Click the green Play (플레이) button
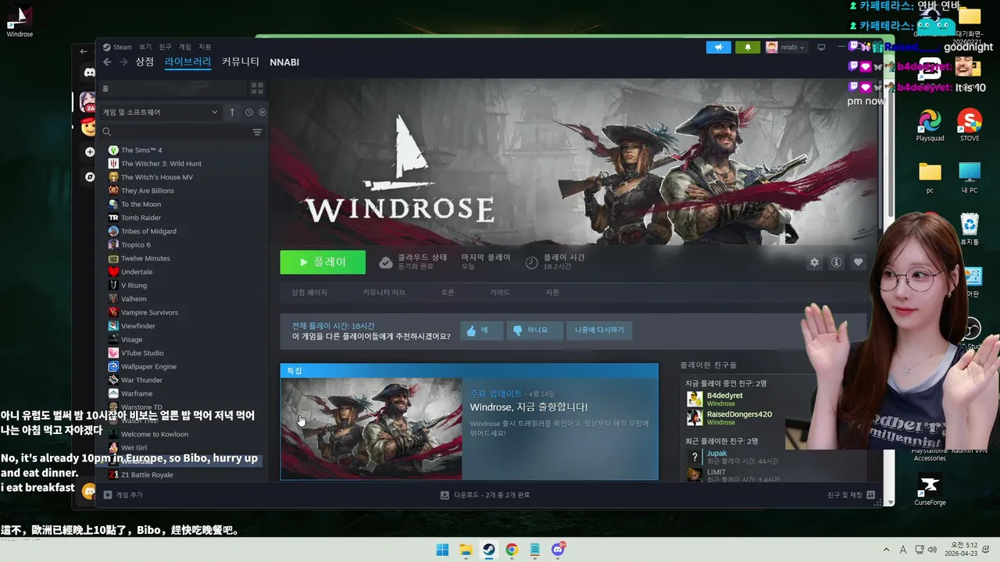This screenshot has height=562, width=1000. click(323, 262)
